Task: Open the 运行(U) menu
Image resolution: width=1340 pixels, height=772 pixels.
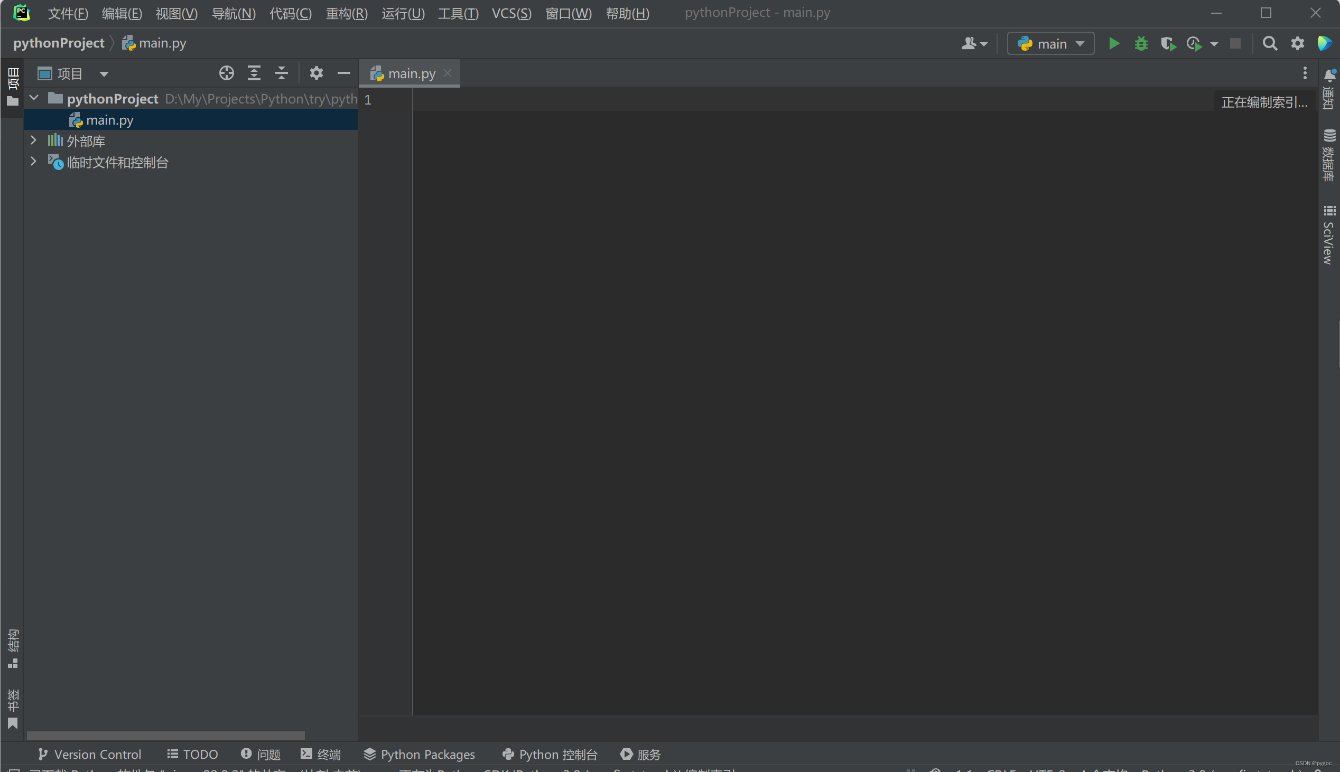Action: [403, 13]
